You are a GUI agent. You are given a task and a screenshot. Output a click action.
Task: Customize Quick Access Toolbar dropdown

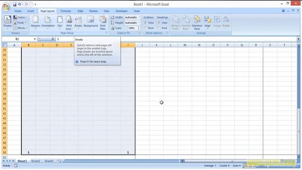point(35,4)
